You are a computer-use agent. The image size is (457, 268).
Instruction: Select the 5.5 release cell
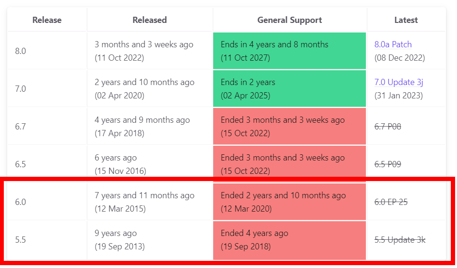point(21,240)
